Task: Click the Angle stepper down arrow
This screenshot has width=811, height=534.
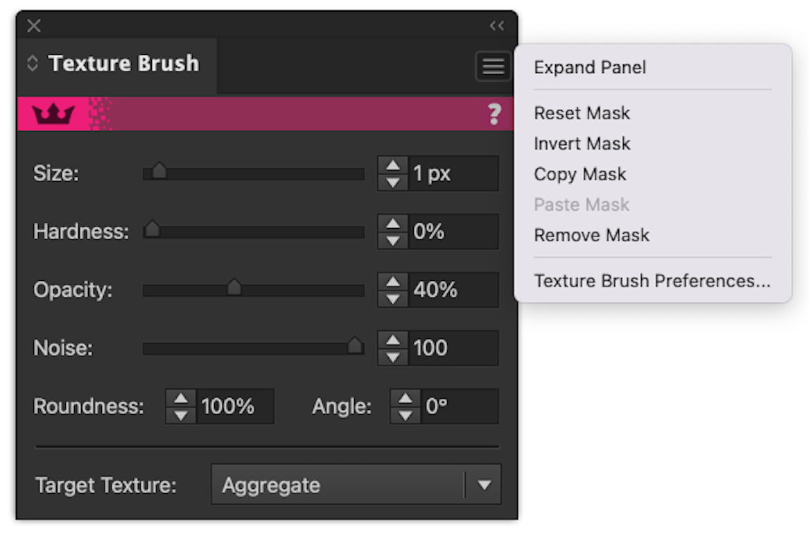Action: coord(405,414)
